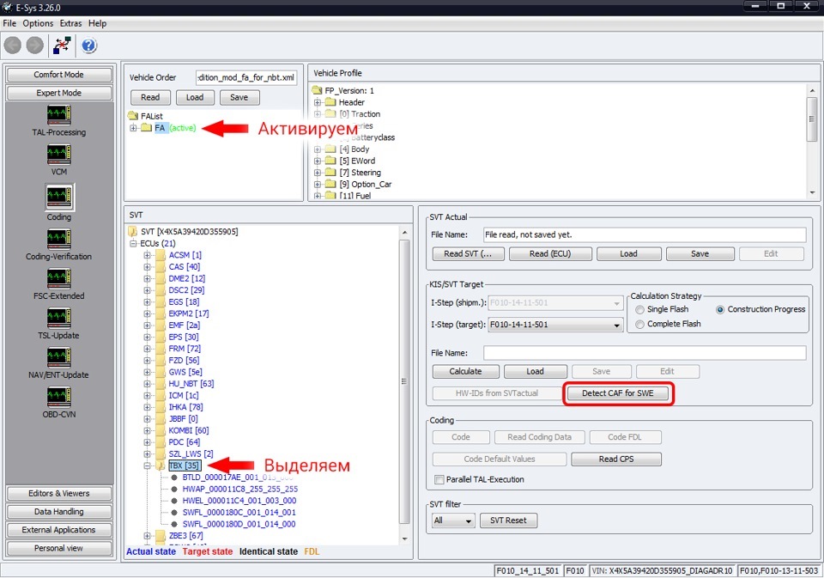This screenshot has height=578, width=824.
Task: Open the Coding-Verification module icon
Action: [x=59, y=239]
